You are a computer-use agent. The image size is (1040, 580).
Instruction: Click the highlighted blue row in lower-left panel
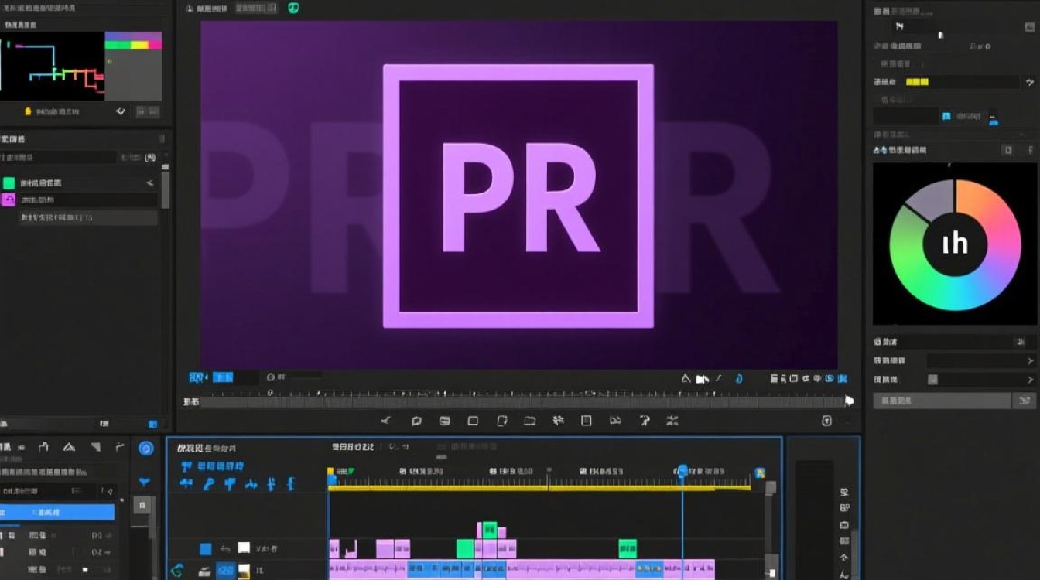click(57, 512)
